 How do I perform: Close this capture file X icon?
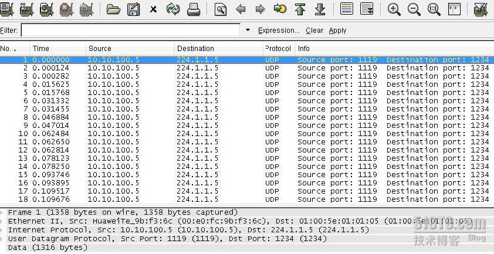[153, 10]
